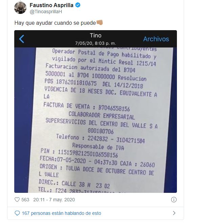Open the tweet timestamp 20:11 - 7 may. 2020
The width and height of the screenshot is (202, 223).
point(54,200)
